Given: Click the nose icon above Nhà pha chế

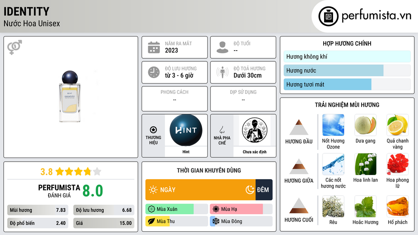Looking at the screenshot, I should click(x=222, y=130).
